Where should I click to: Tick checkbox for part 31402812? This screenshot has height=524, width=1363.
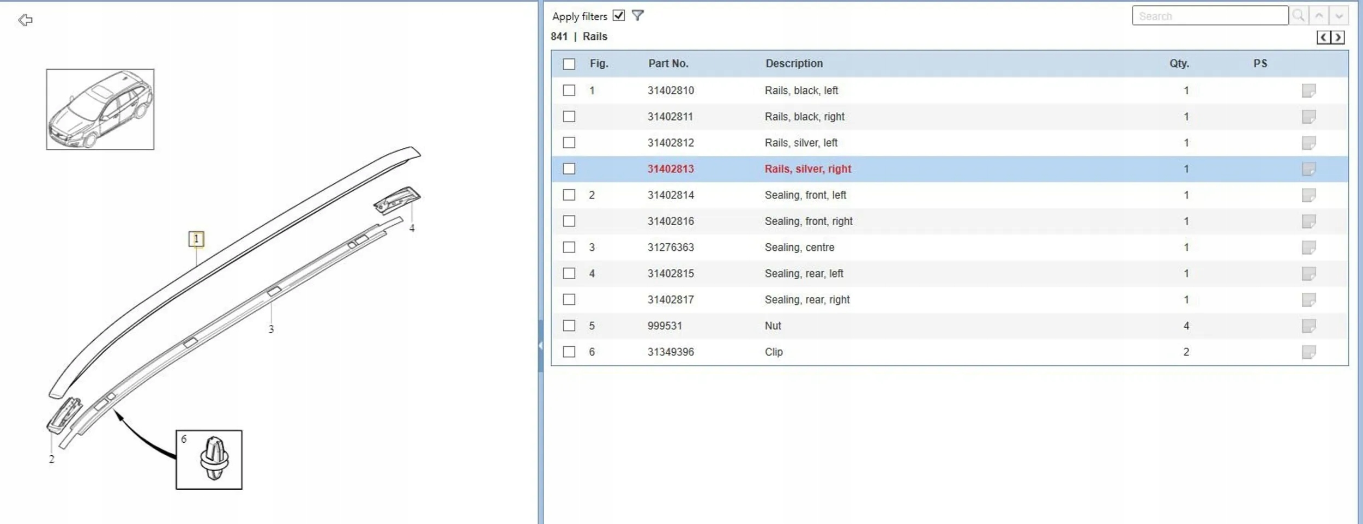point(569,142)
